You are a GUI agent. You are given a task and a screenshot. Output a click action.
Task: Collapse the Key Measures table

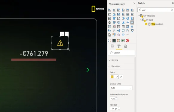[139, 16]
